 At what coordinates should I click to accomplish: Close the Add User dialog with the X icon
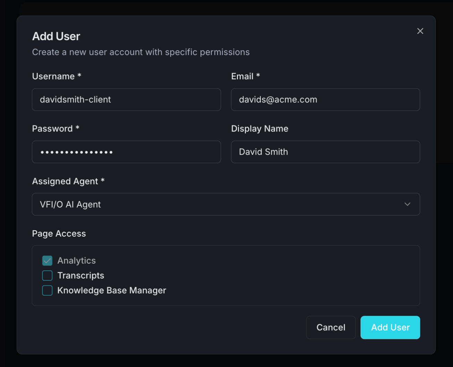[x=420, y=31]
